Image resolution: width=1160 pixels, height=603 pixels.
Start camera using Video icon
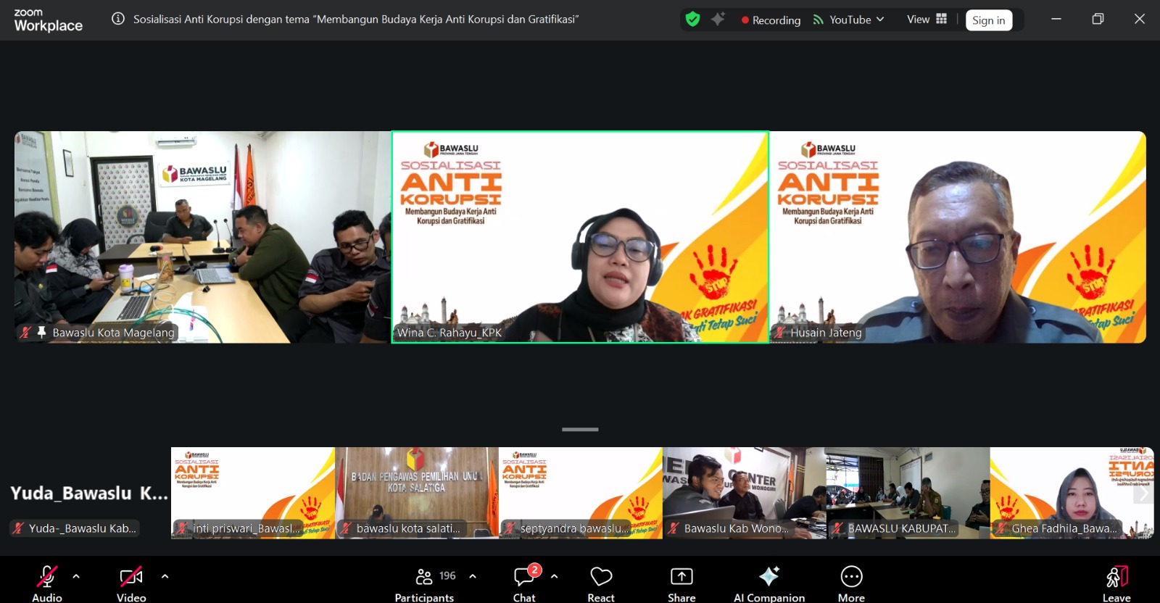tap(131, 577)
